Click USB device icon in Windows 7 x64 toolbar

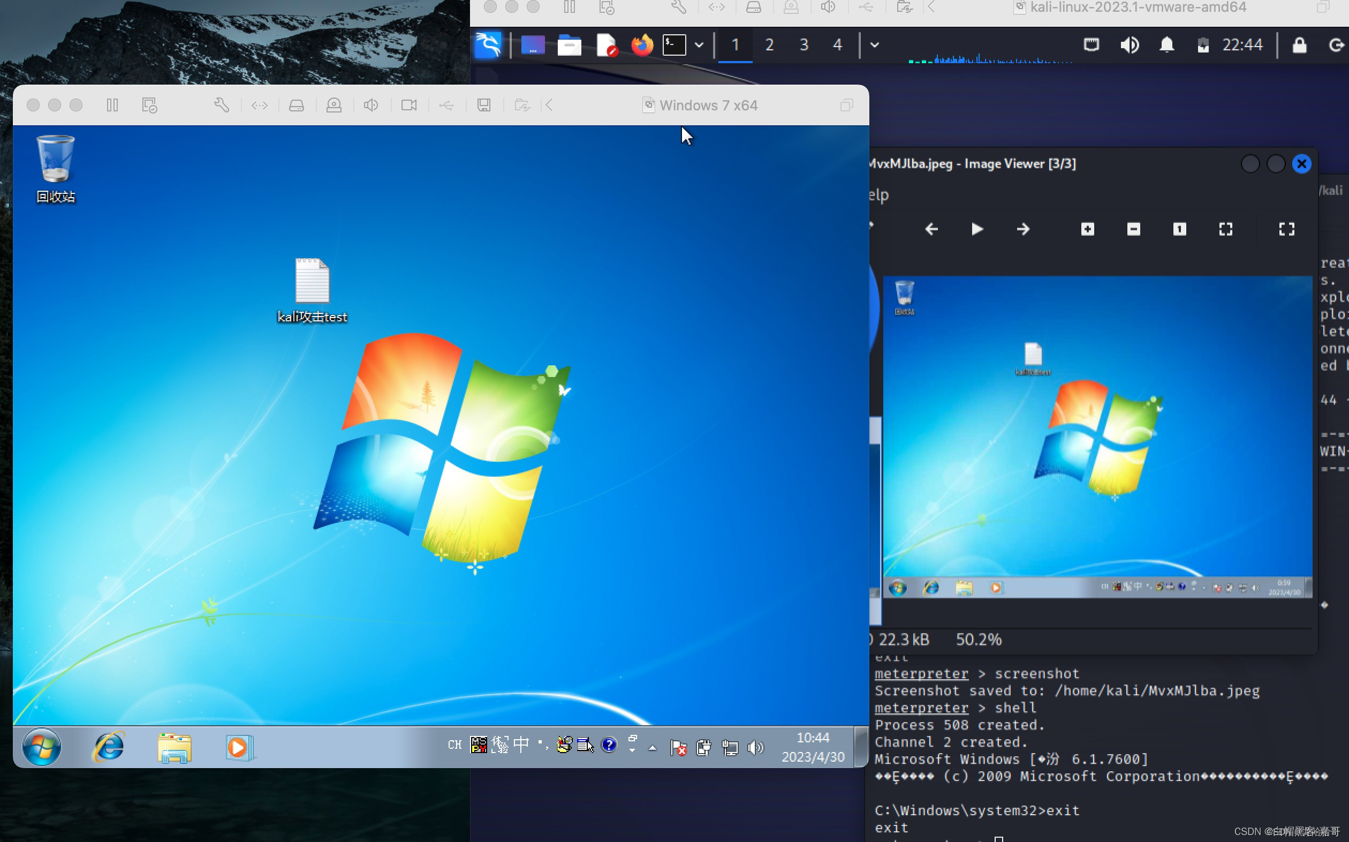446,105
